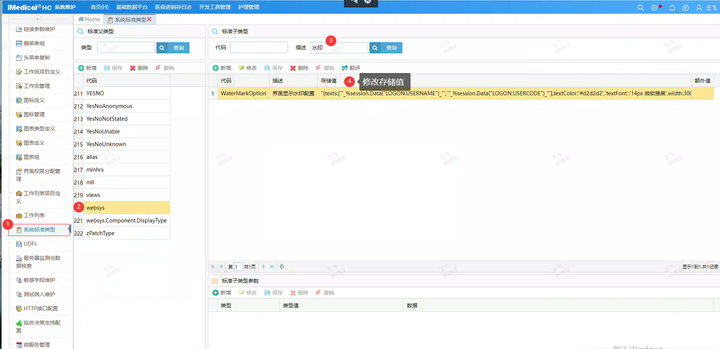The width and height of the screenshot is (720, 349).
Task: Click the 删除 icon in subtype toolbar
Action: coord(293,68)
